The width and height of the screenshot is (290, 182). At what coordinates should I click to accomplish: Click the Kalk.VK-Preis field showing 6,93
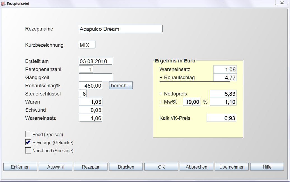point(221,118)
